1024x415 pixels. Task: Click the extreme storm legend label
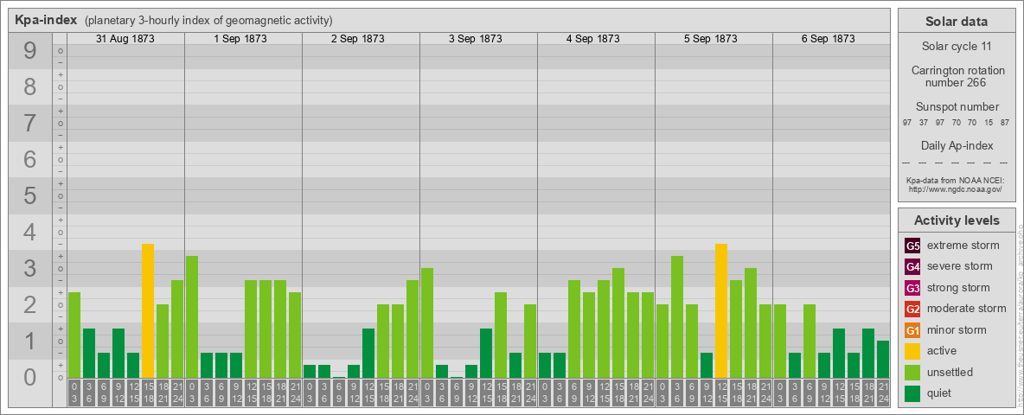click(963, 246)
